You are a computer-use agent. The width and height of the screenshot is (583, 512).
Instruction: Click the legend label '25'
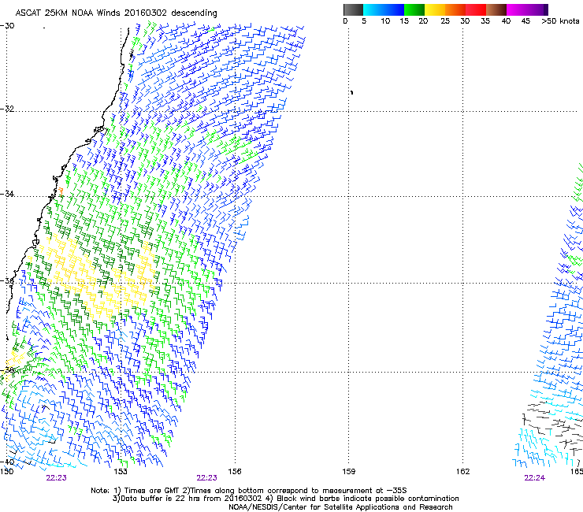(445, 21)
